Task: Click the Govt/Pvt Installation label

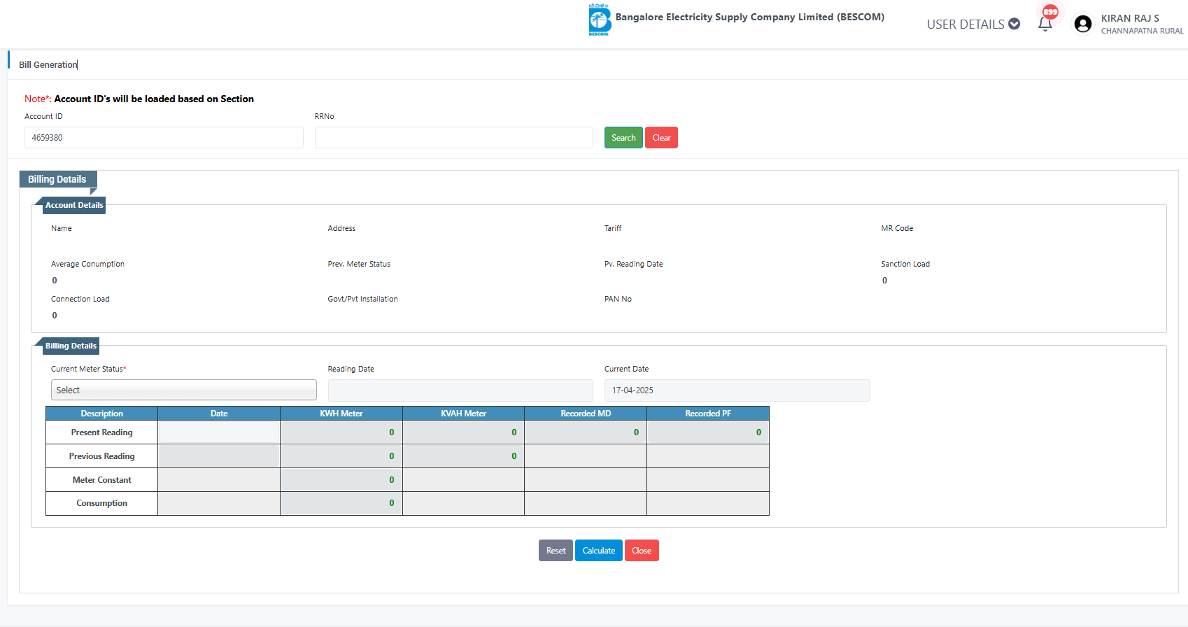Action: click(x=362, y=299)
